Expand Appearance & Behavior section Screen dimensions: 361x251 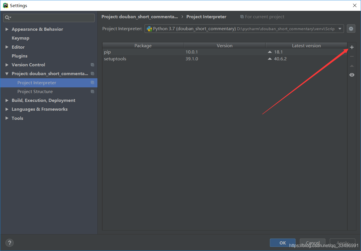(7, 29)
